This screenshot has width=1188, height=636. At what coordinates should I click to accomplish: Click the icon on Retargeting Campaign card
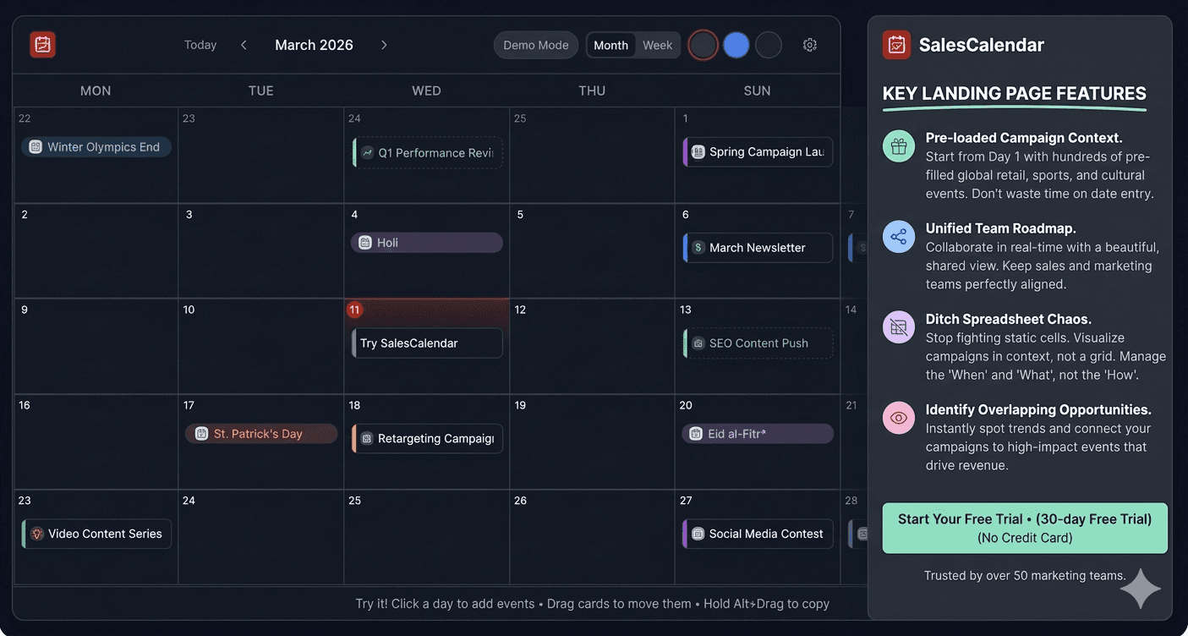pyautogui.click(x=367, y=439)
